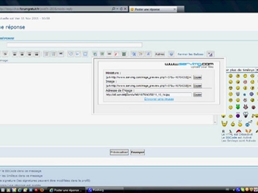Image resolution: width=258 pixels, height=193 pixels.
Task: Insert the green rabbit smiley
Action: pyautogui.click(x=238, y=107)
